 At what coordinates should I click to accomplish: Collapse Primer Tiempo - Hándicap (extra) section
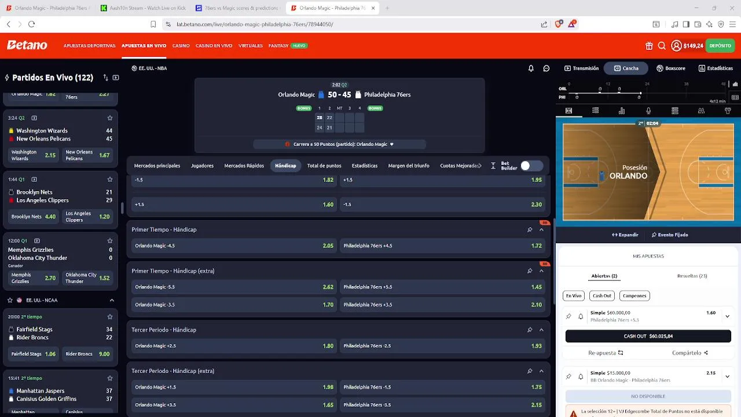click(x=541, y=271)
